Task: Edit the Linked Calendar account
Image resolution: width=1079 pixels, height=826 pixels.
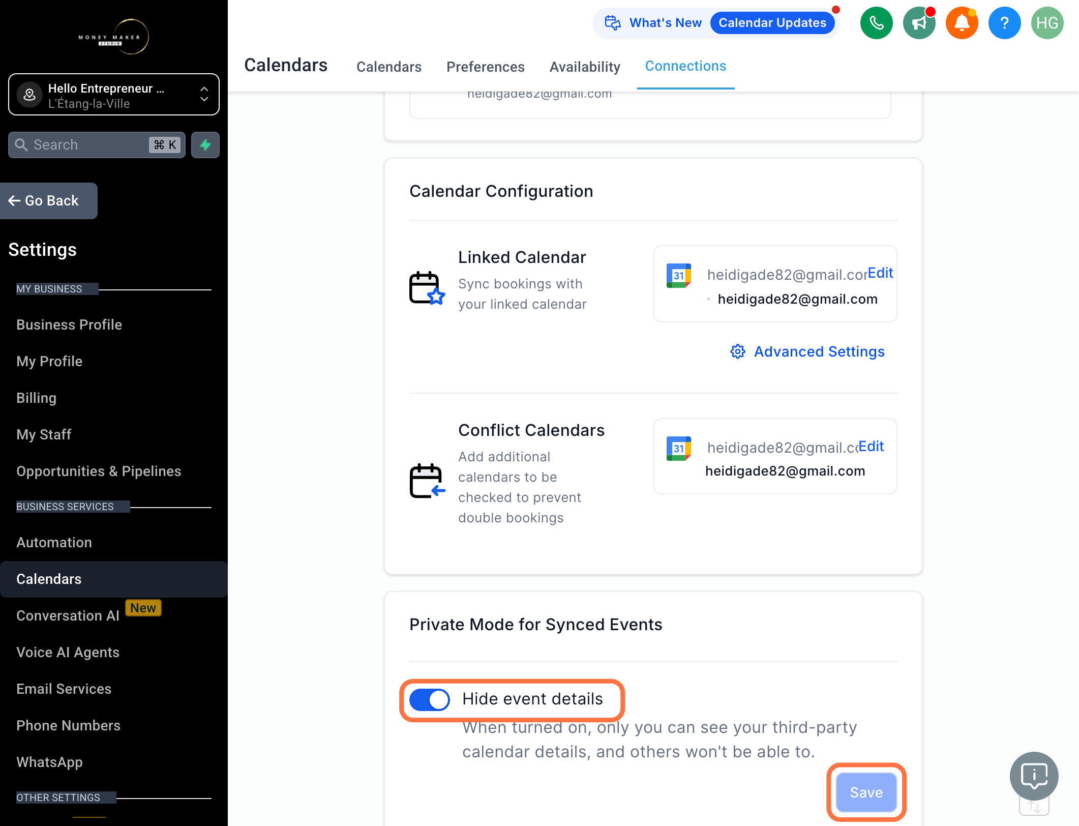Action: (880, 273)
